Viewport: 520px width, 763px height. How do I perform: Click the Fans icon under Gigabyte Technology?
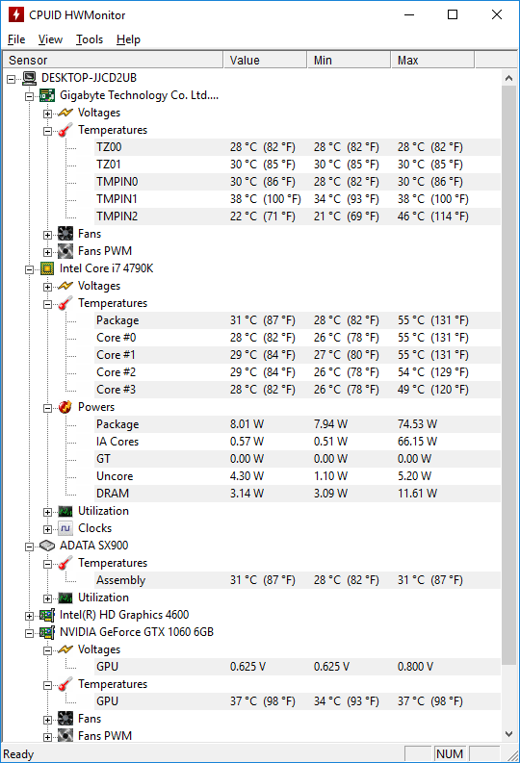[65, 234]
